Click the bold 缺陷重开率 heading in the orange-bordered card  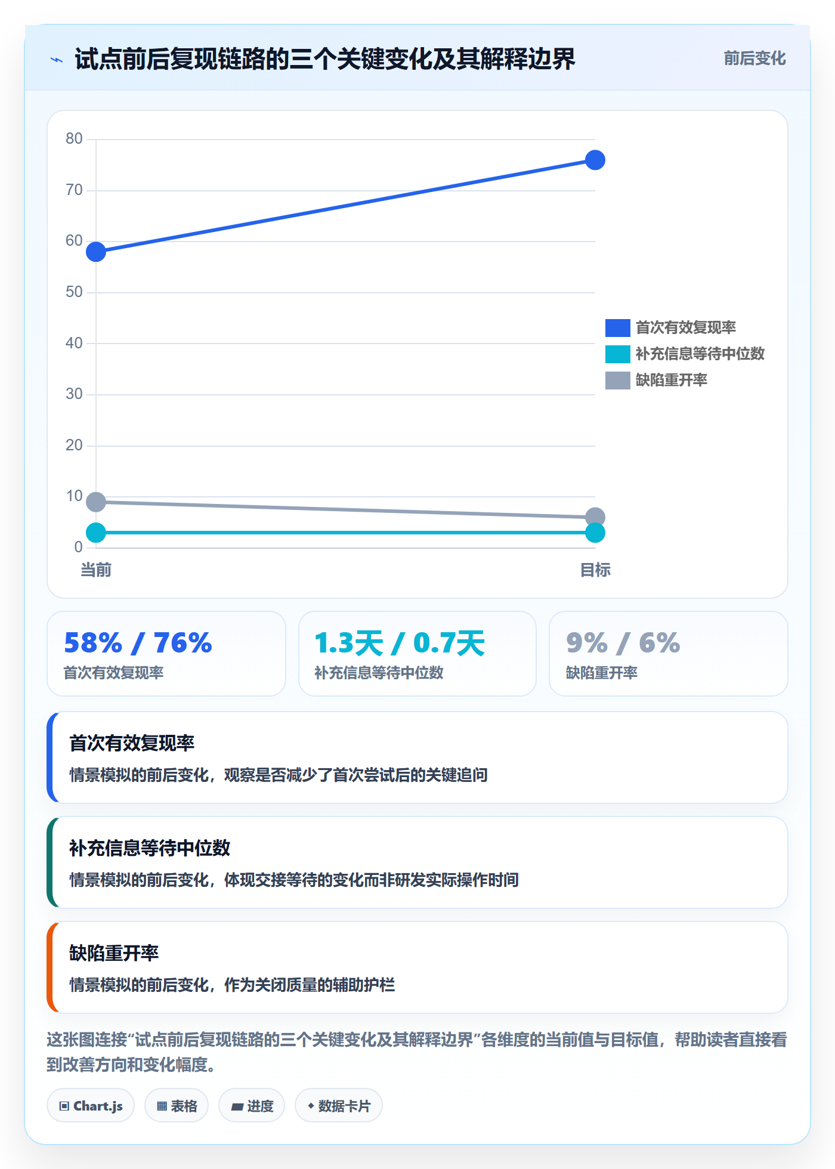[114, 953]
